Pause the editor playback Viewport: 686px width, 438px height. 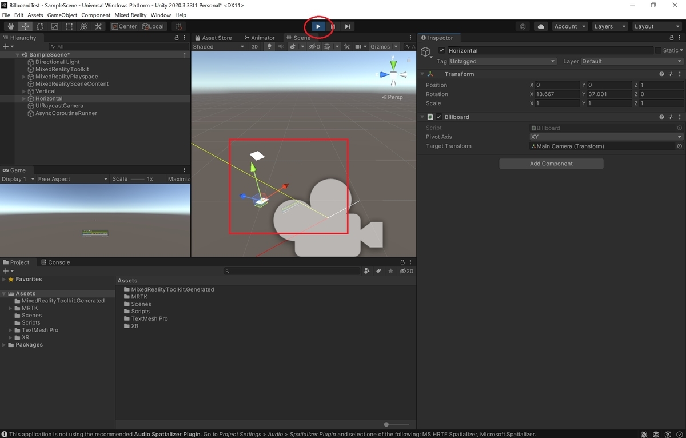pyautogui.click(x=333, y=26)
